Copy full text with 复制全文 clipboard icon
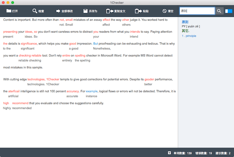This screenshot has height=157, width=234. (116, 11)
